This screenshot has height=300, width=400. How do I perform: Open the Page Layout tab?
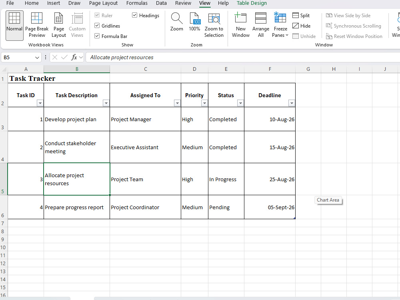103,3
